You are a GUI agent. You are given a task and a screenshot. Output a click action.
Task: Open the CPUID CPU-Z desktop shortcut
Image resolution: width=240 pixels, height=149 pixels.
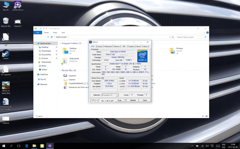(x=18, y=5)
